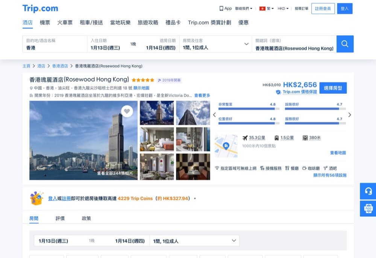This screenshot has width=376, height=258.
Task: Click the Hong Kong flag language icon
Action: (262, 8)
